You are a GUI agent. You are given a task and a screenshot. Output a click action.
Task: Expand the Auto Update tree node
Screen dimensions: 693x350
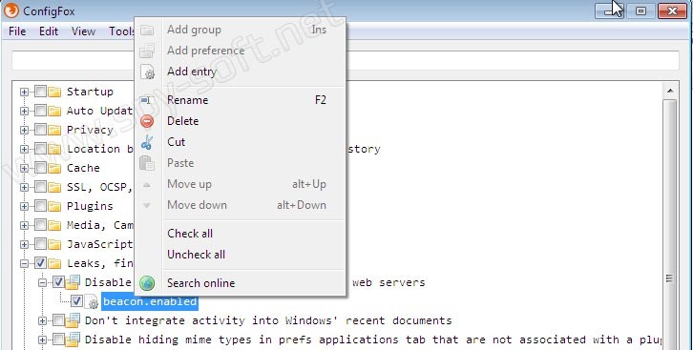(x=24, y=111)
